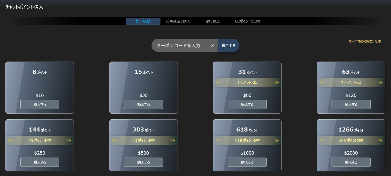Click 購入する for the 31 point package
Screen dimensions: 391x176
coord(247,104)
